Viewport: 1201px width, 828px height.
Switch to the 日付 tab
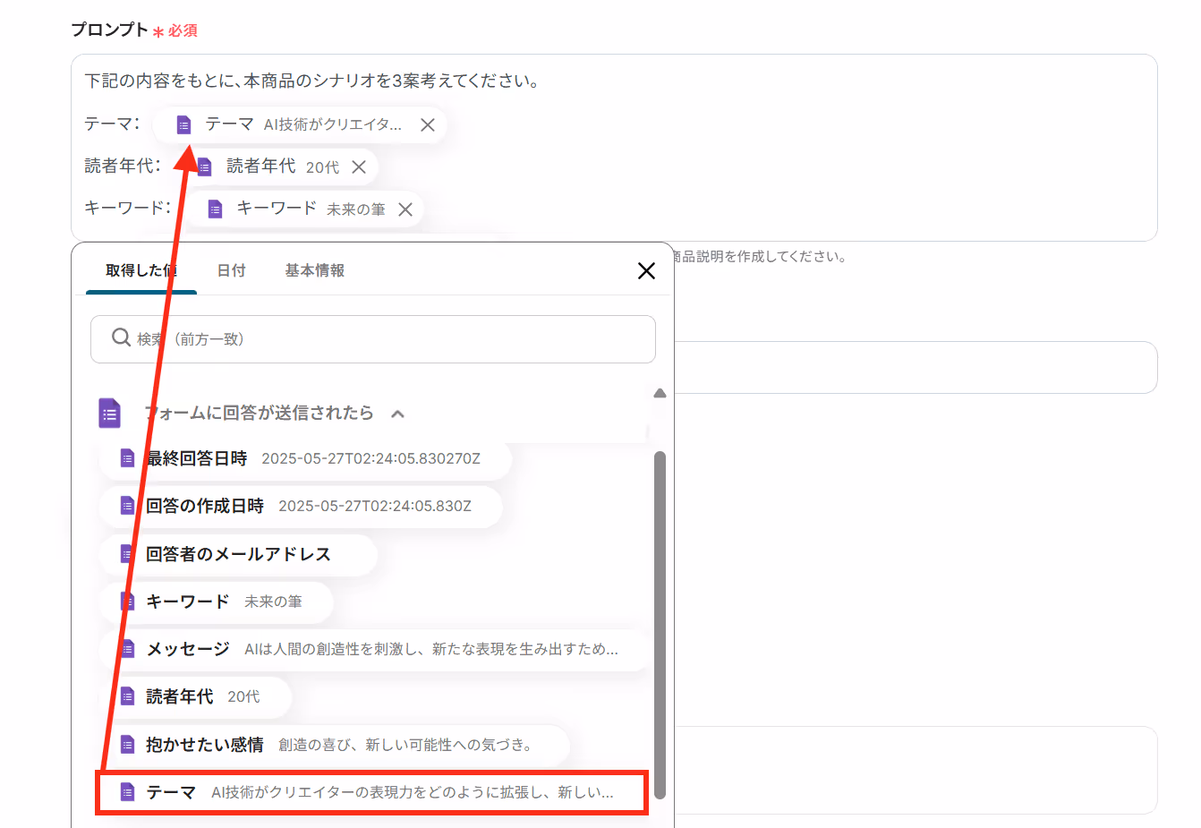point(232,270)
